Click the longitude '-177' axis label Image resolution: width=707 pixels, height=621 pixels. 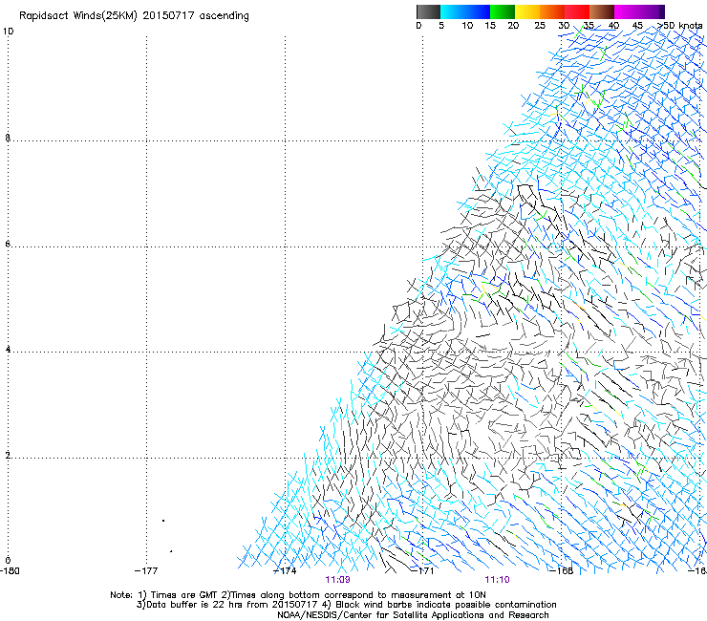(x=146, y=571)
